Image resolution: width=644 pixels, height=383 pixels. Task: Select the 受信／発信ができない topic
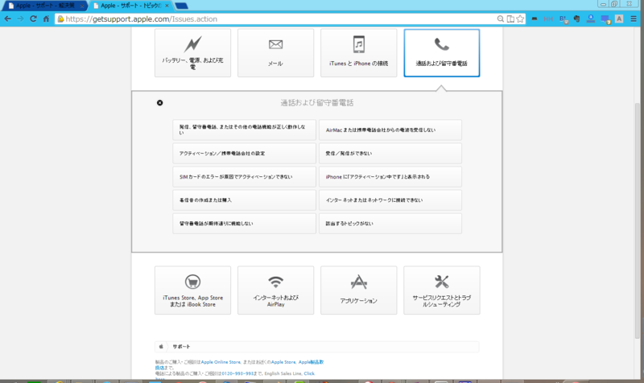click(390, 153)
